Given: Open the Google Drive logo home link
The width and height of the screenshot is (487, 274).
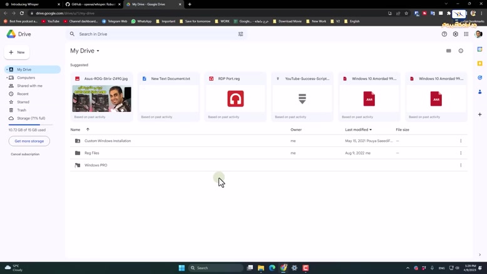Looking at the screenshot, I should [19, 34].
